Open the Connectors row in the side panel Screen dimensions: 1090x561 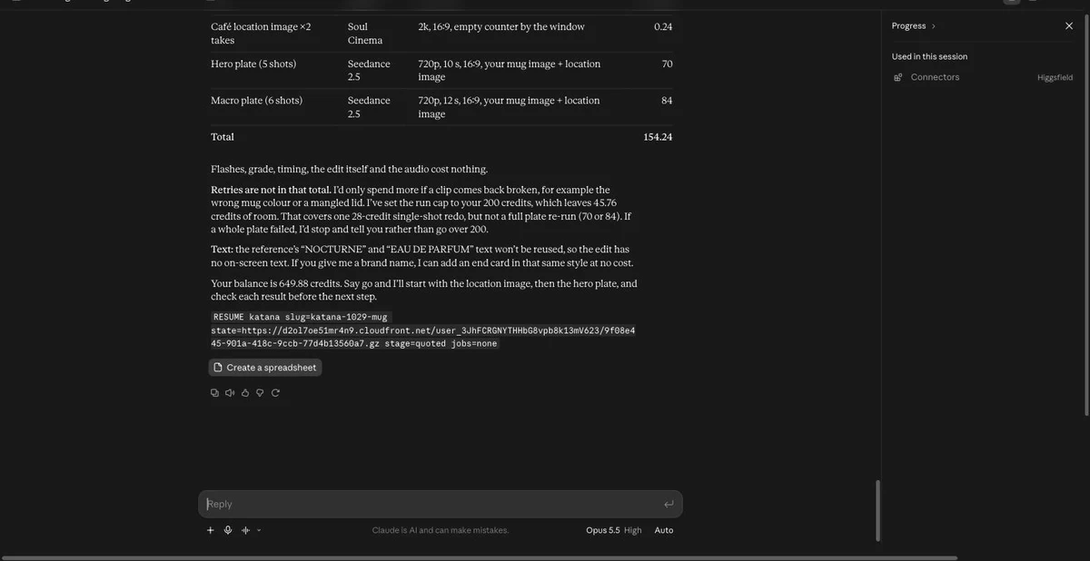point(983,77)
